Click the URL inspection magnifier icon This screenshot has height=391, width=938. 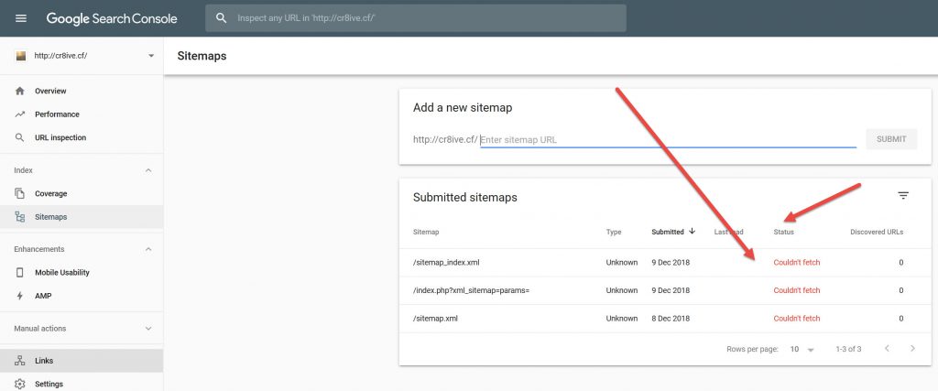(x=20, y=138)
